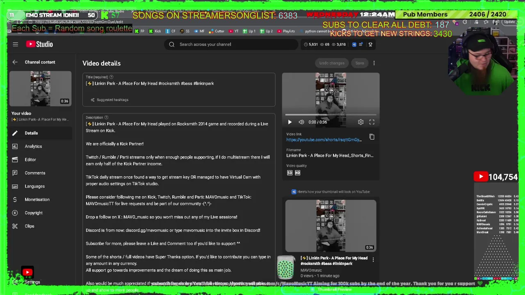Click the Copyright circle icon
The height and width of the screenshot is (295, 525).
[x=15, y=213]
